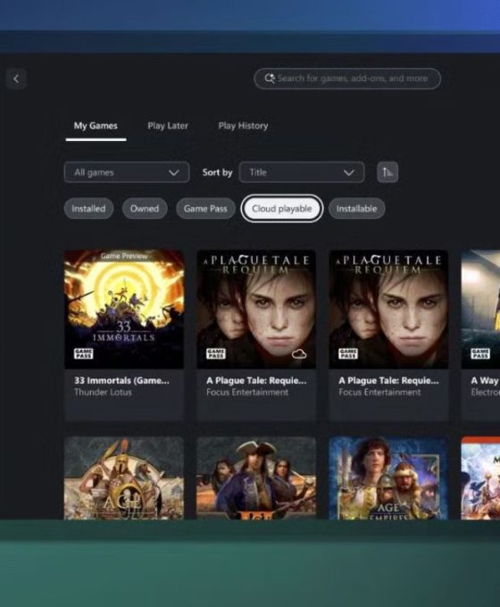Enable the Installed filter chip
500x607 pixels.
pyautogui.click(x=88, y=209)
